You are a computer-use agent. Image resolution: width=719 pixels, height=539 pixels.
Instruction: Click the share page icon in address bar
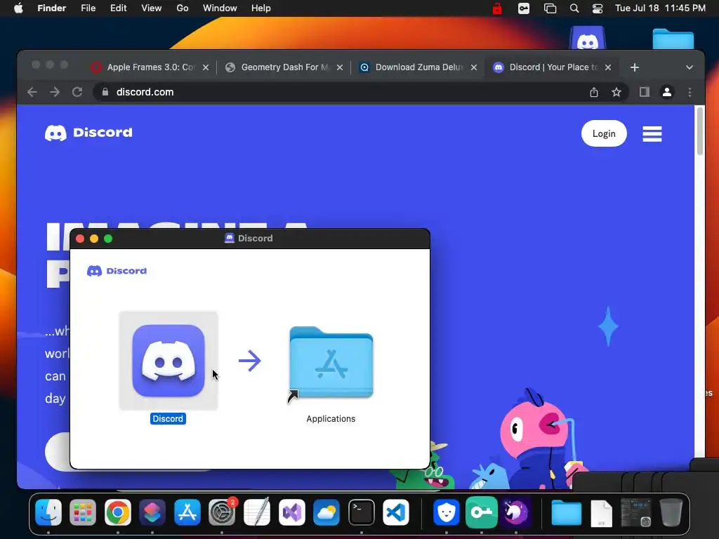(x=594, y=92)
